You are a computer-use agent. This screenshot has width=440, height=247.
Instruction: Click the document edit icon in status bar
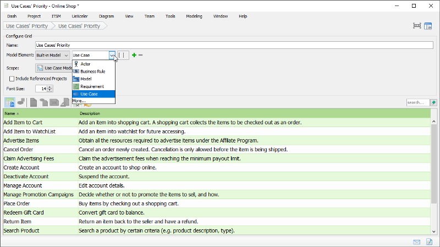click(x=430, y=242)
